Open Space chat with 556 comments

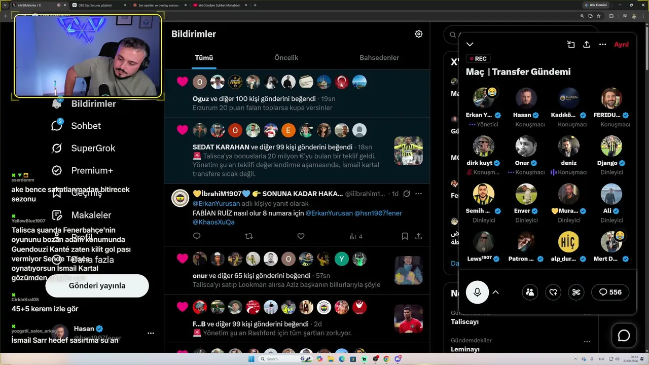[x=610, y=292]
